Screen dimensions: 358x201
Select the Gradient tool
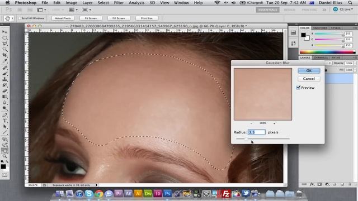[4, 97]
